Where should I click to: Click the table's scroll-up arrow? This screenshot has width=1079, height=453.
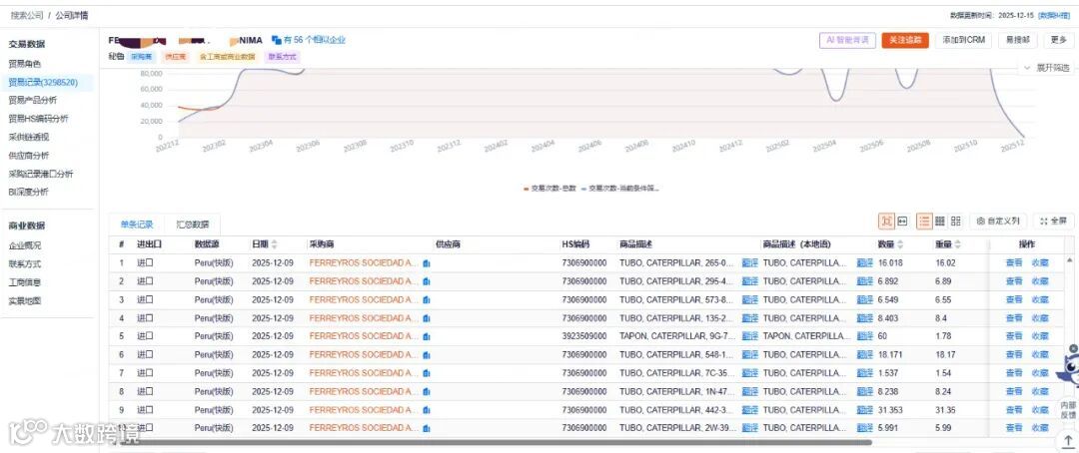1069,259
